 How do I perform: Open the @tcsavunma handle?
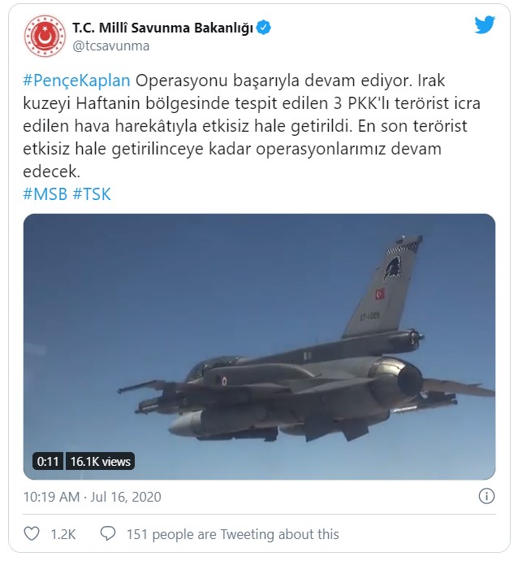(111, 46)
